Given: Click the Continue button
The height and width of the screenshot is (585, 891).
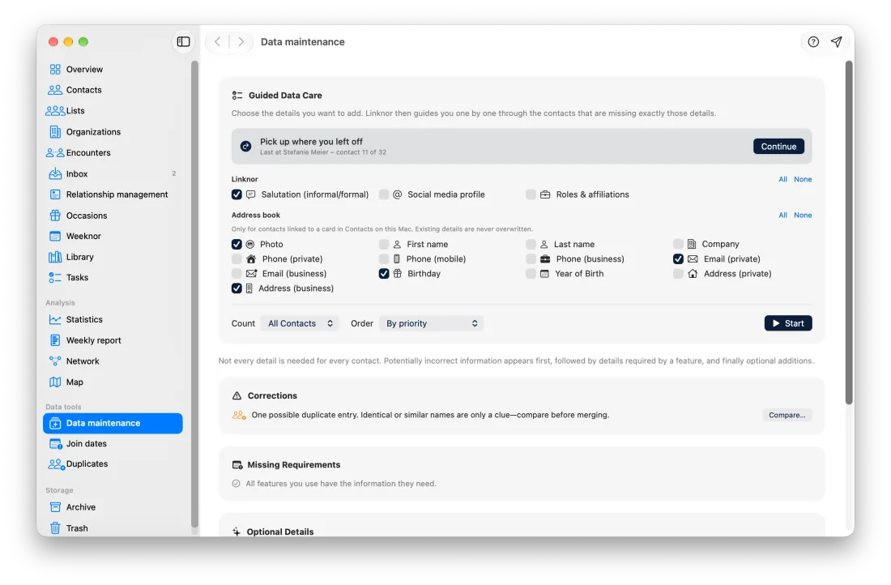Looking at the screenshot, I should coord(778,147).
